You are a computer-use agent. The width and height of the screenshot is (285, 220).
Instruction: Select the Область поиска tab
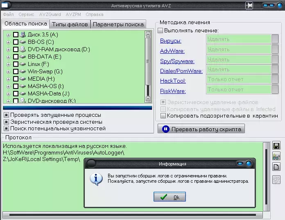[x=26, y=24]
